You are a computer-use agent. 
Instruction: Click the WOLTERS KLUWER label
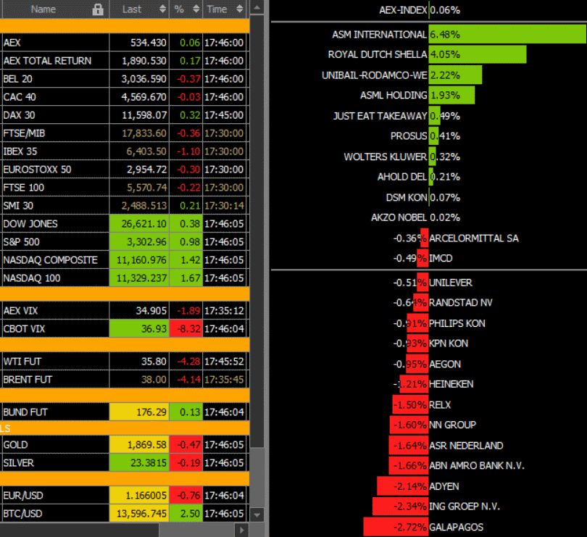point(386,157)
